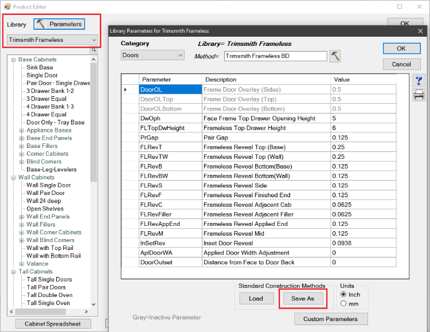Image resolution: width=430 pixels, height=332 pixels.
Task: Select the Inch units radio button
Action: [x=343, y=295]
